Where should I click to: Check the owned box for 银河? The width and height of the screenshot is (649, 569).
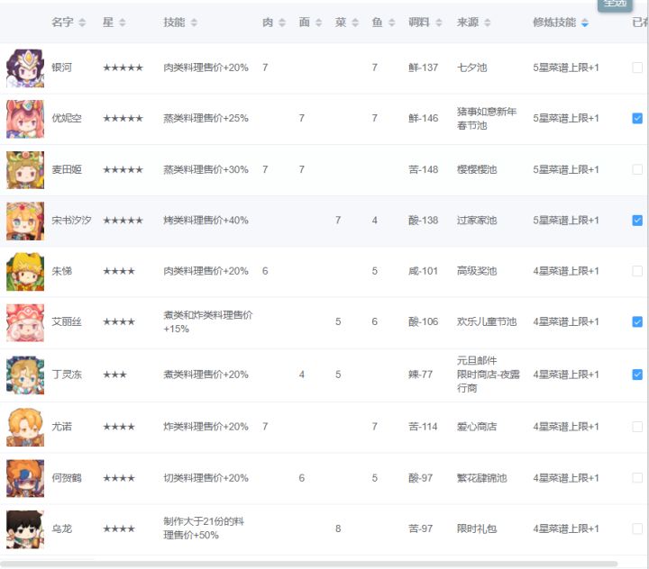637,68
